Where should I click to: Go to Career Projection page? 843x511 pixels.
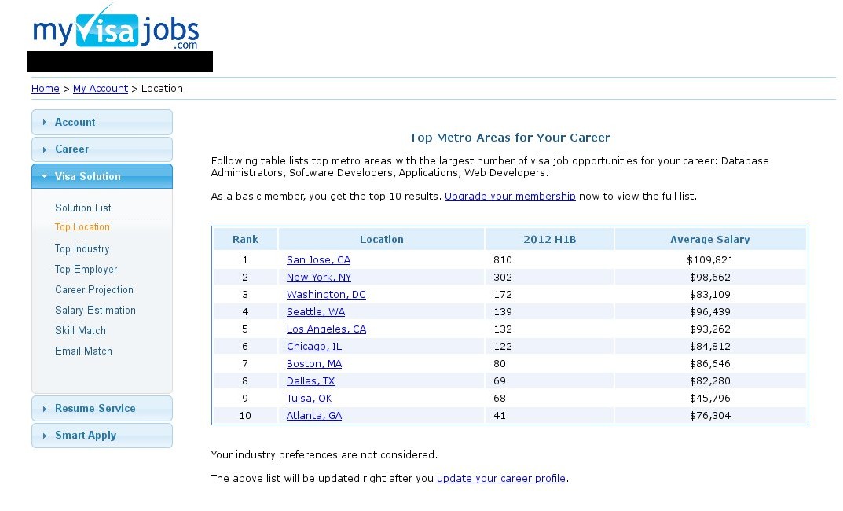[93, 290]
